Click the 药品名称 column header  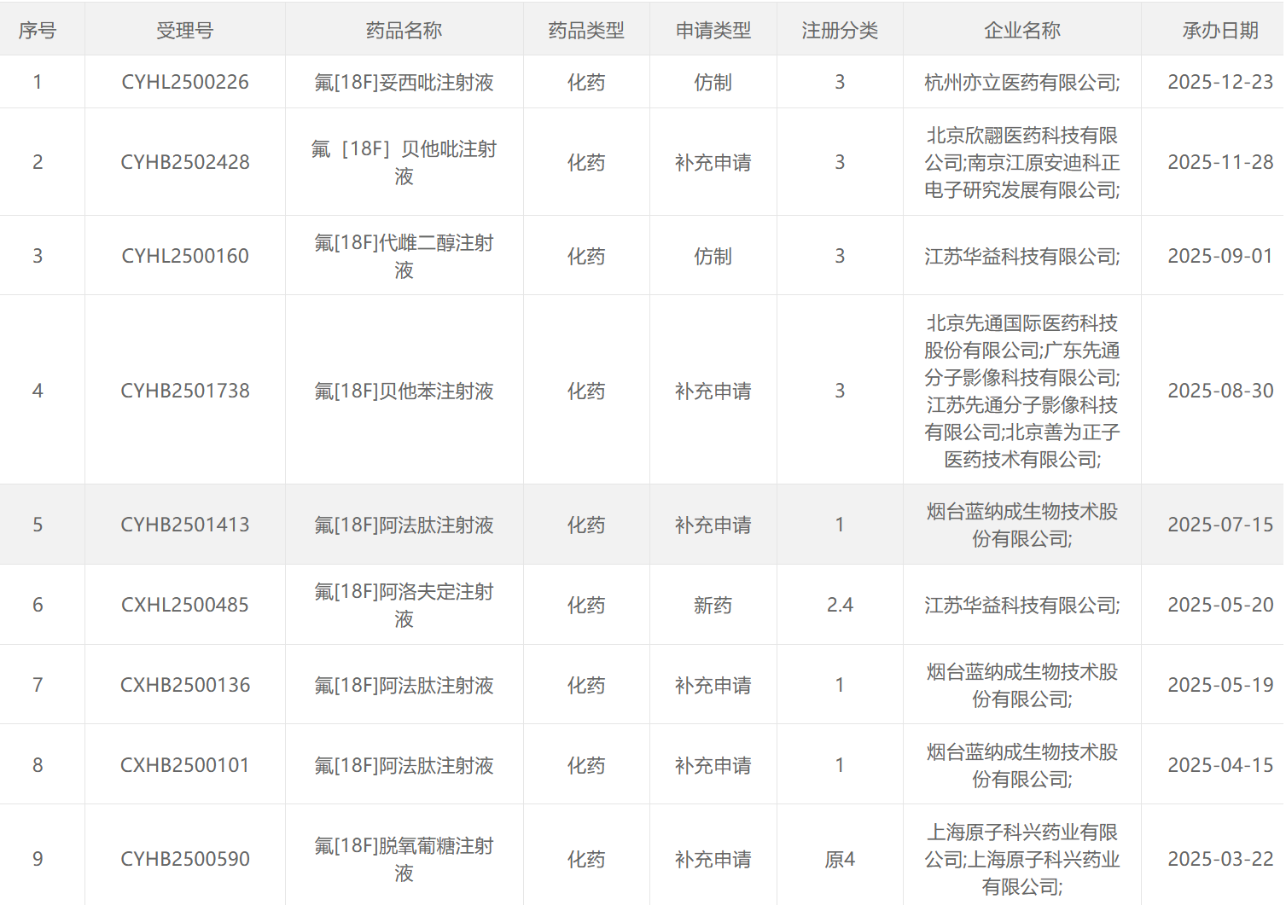click(x=404, y=31)
